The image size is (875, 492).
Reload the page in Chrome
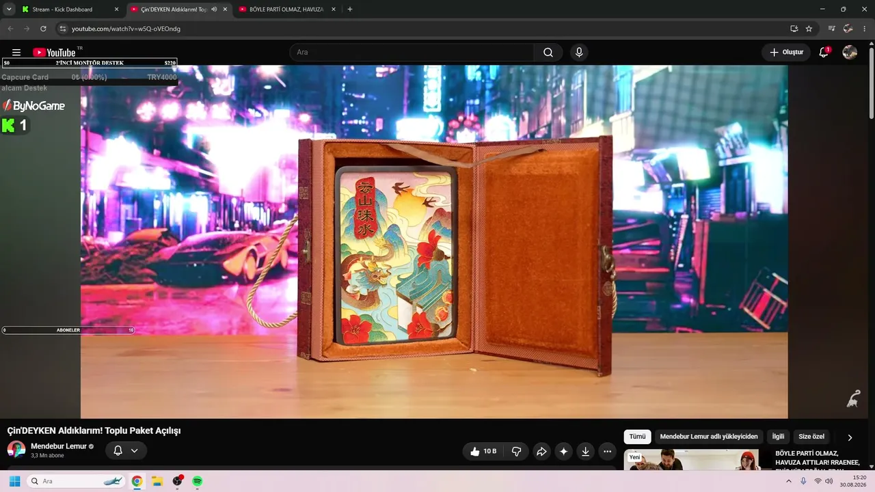(43, 29)
